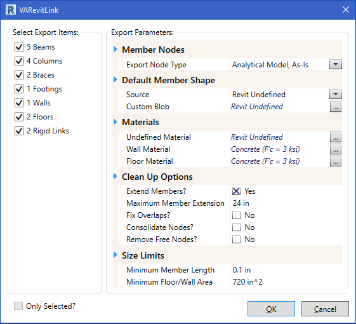Collapse the Default Member Shape section
Image resolution: width=356 pixels, height=324 pixels.
tap(115, 80)
